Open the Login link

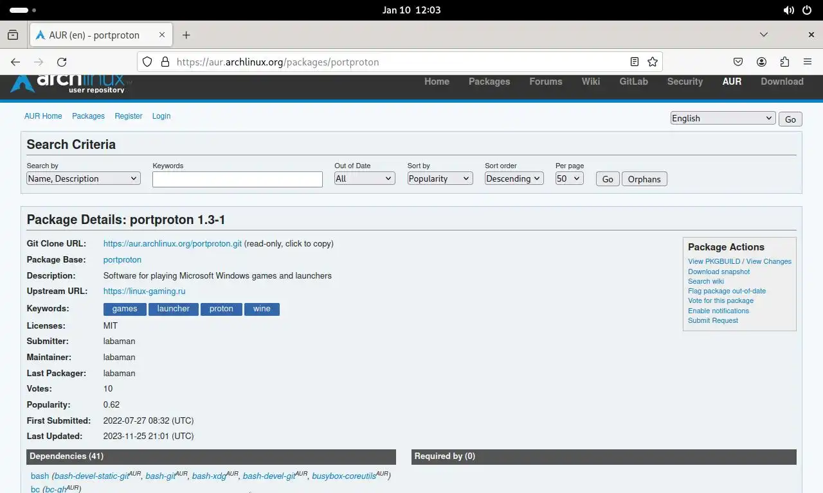161,116
